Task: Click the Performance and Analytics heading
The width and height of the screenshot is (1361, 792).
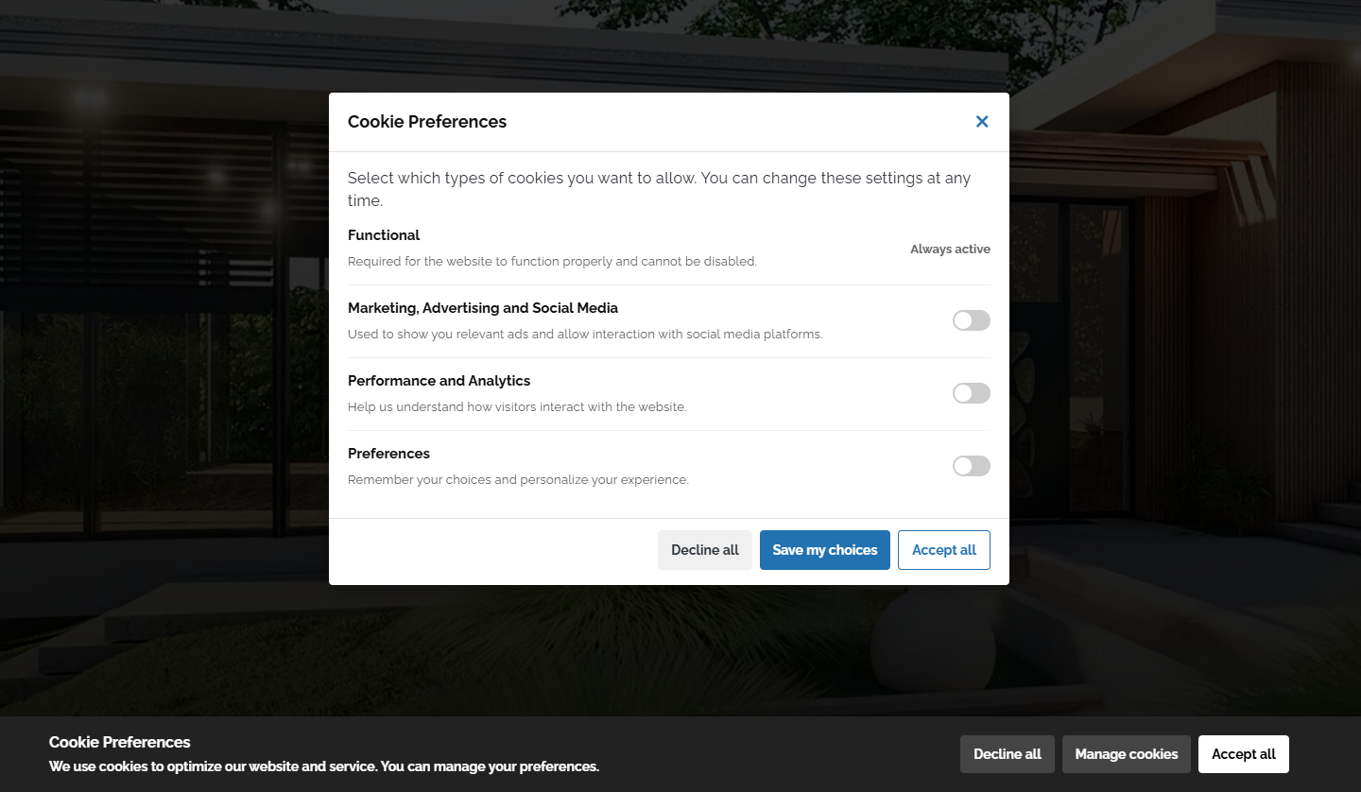Action: 439,381
